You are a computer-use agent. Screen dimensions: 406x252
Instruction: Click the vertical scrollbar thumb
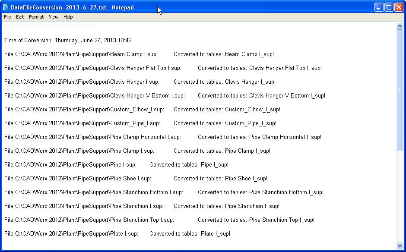tap(400, 90)
